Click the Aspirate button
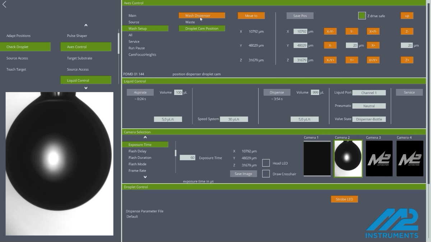Screen dimensions: 431x242 pyautogui.click(x=140, y=92)
